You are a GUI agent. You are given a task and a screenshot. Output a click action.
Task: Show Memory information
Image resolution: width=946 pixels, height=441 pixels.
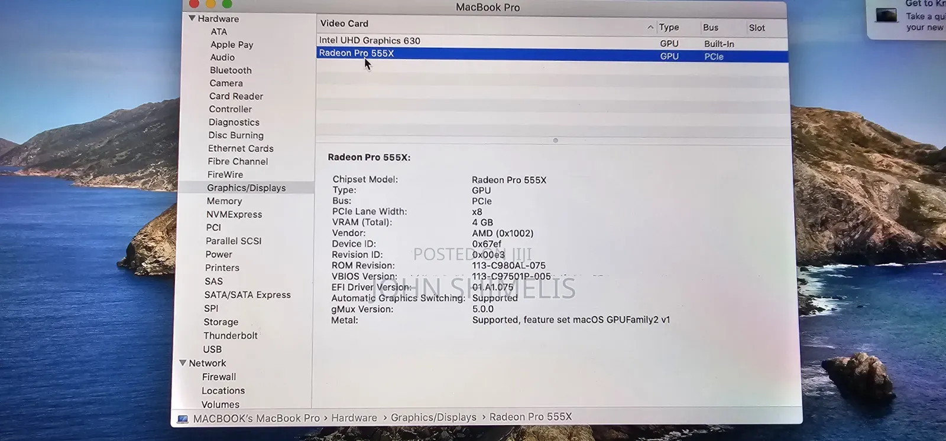pyautogui.click(x=224, y=201)
